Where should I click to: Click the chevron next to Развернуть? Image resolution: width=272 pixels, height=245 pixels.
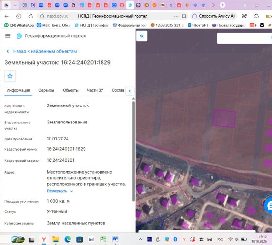(72, 191)
